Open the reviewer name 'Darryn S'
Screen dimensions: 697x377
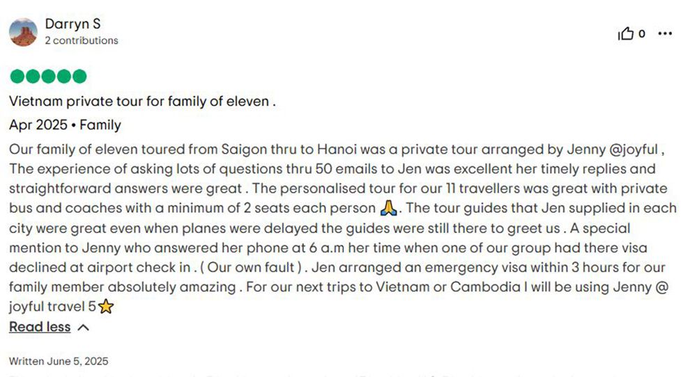coord(73,24)
